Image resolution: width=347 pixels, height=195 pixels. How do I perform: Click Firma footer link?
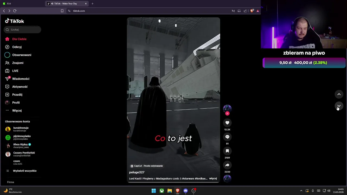coord(11,182)
